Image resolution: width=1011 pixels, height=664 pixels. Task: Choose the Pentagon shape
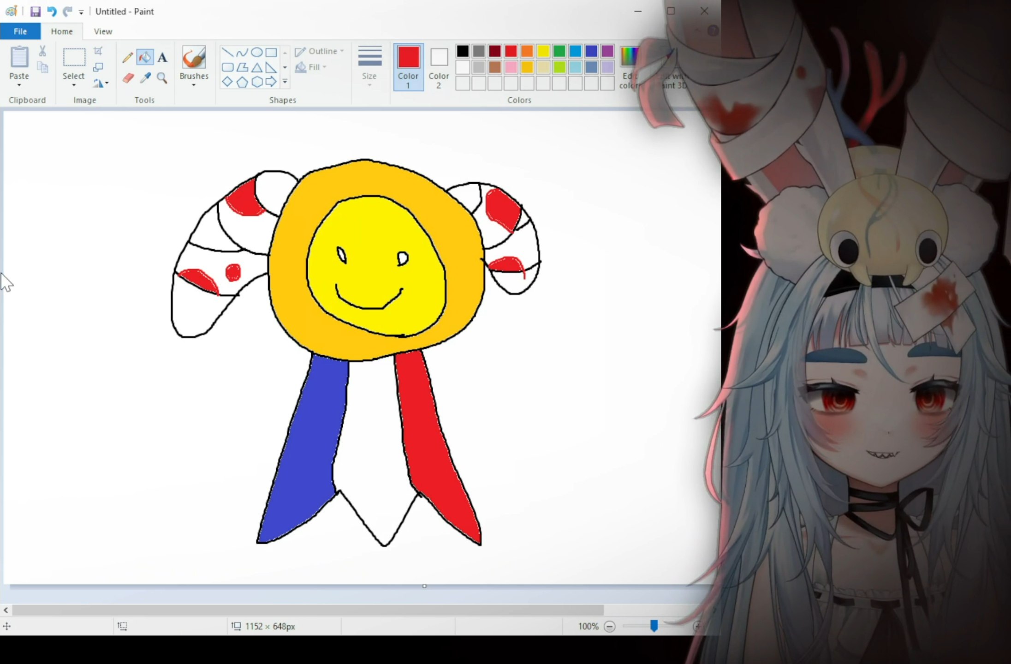[x=242, y=82]
